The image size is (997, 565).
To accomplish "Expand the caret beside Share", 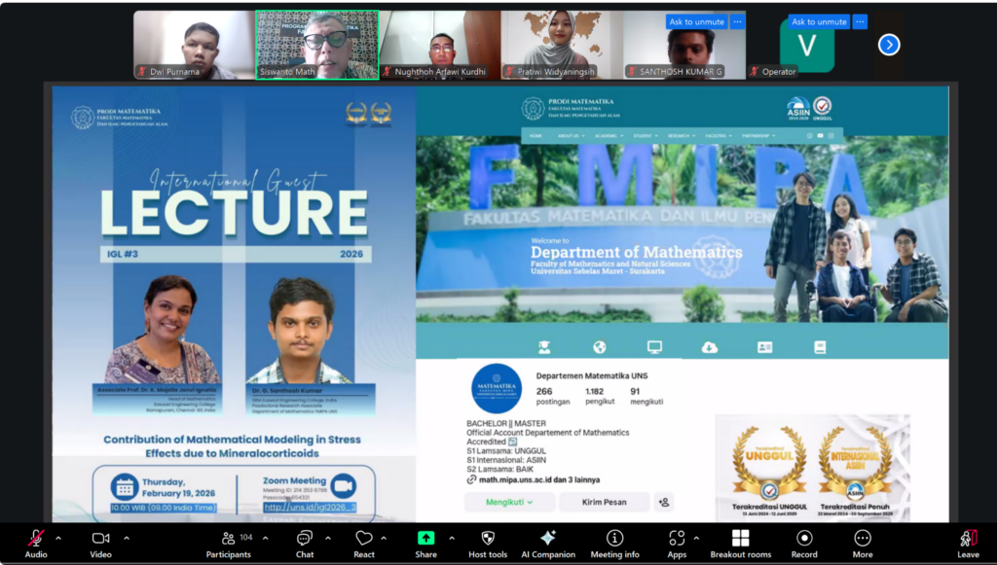I will point(452,538).
